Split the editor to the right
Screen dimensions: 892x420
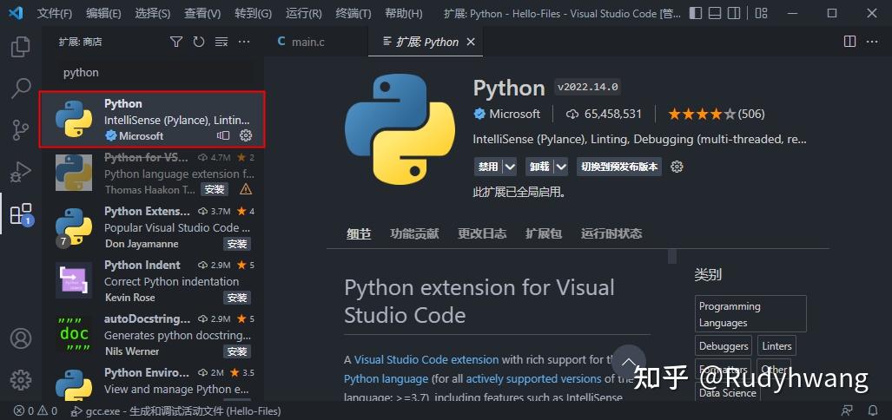click(849, 42)
